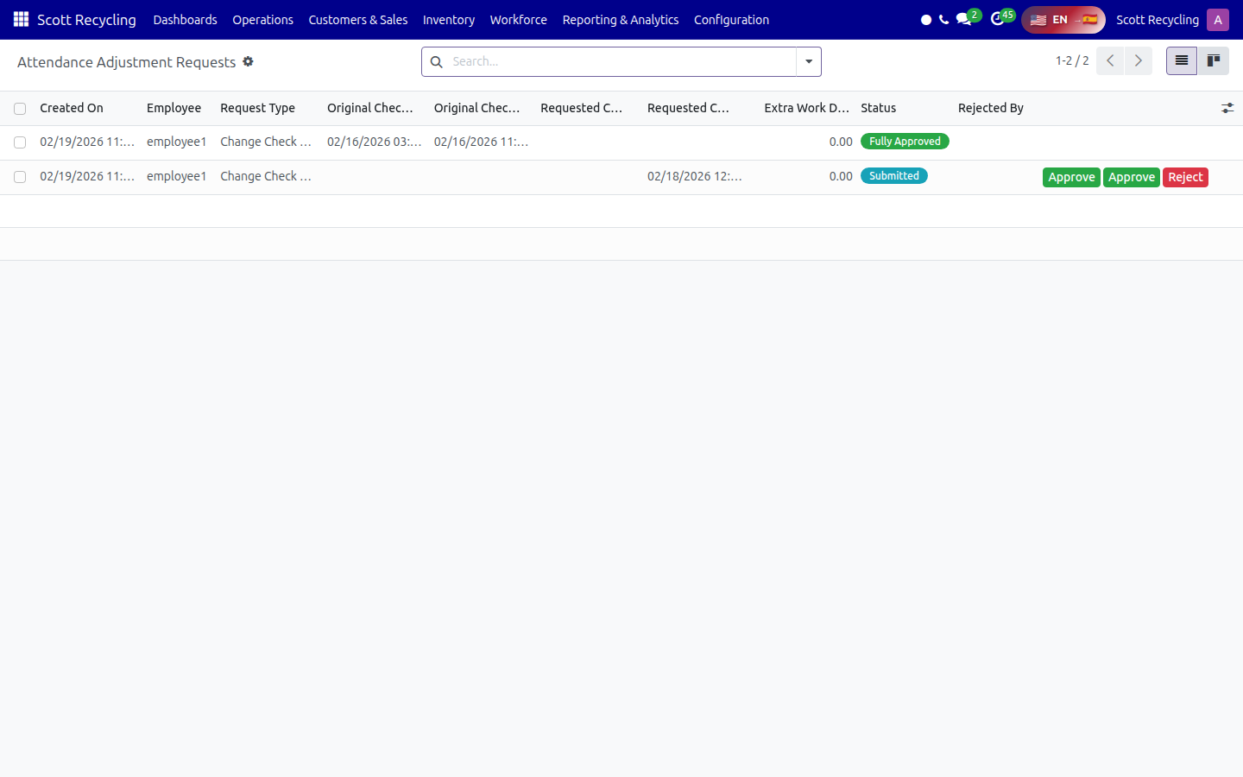The height and width of the screenshot is (777, 1243).
Task: Open Workforce menu
Action: [519, 20]
